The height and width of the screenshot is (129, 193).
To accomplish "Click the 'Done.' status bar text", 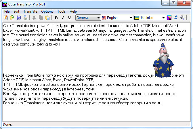I will pos(7,124).
